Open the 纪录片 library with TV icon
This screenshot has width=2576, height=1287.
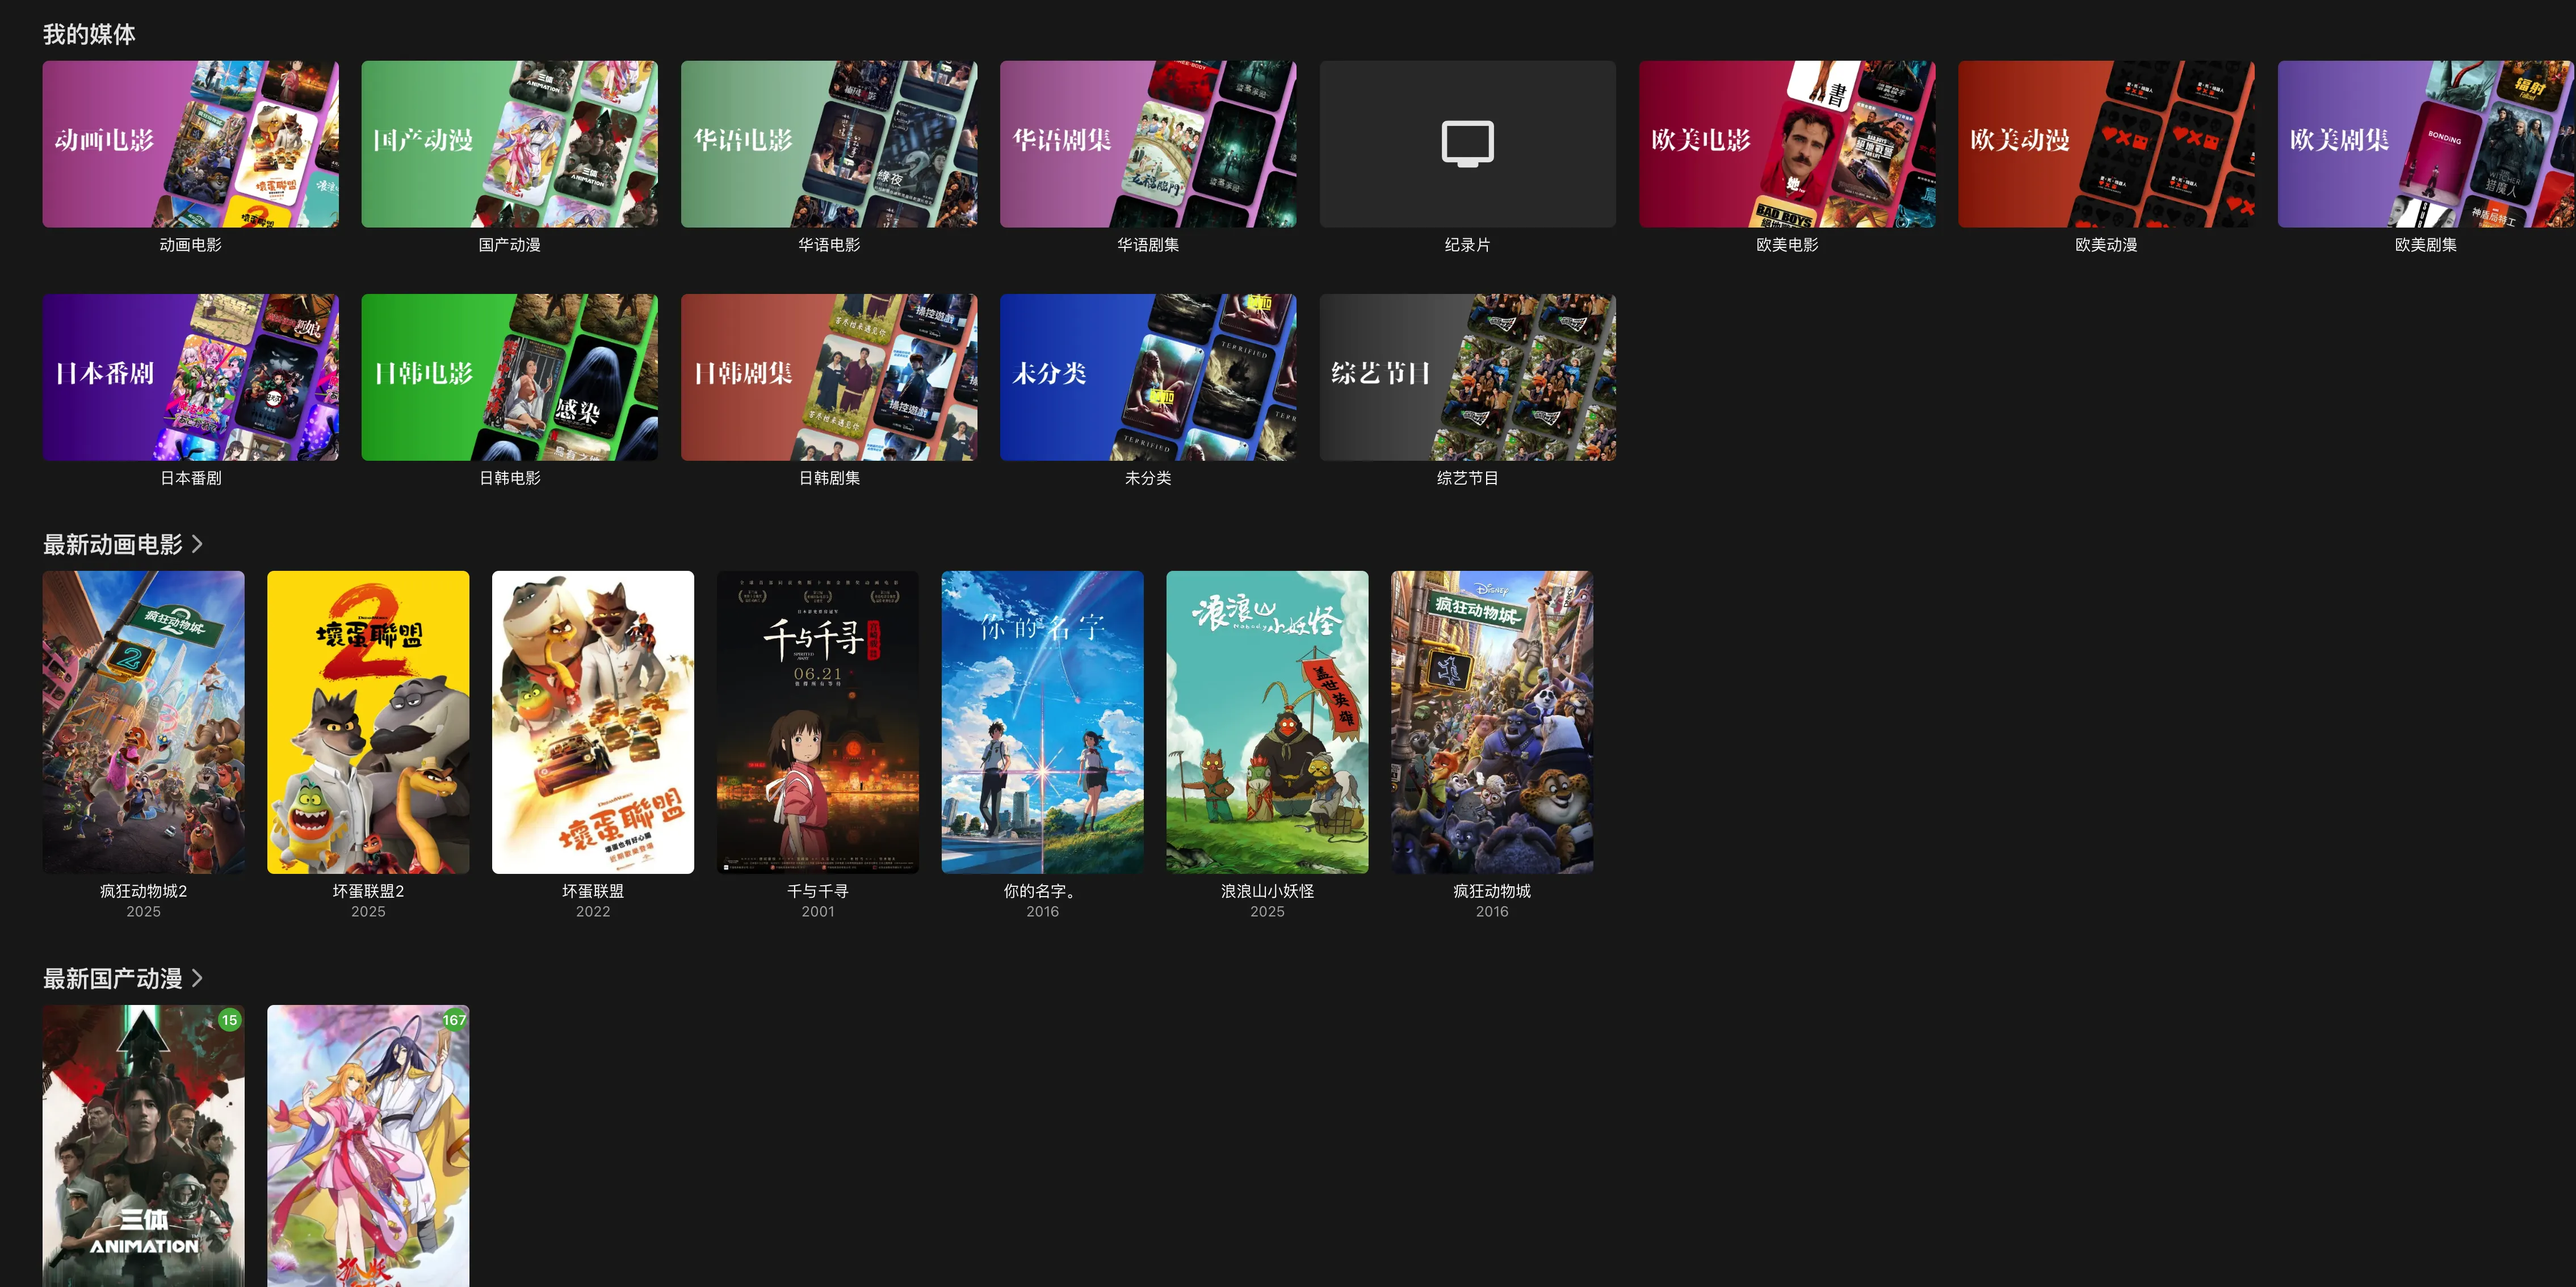1467,144
